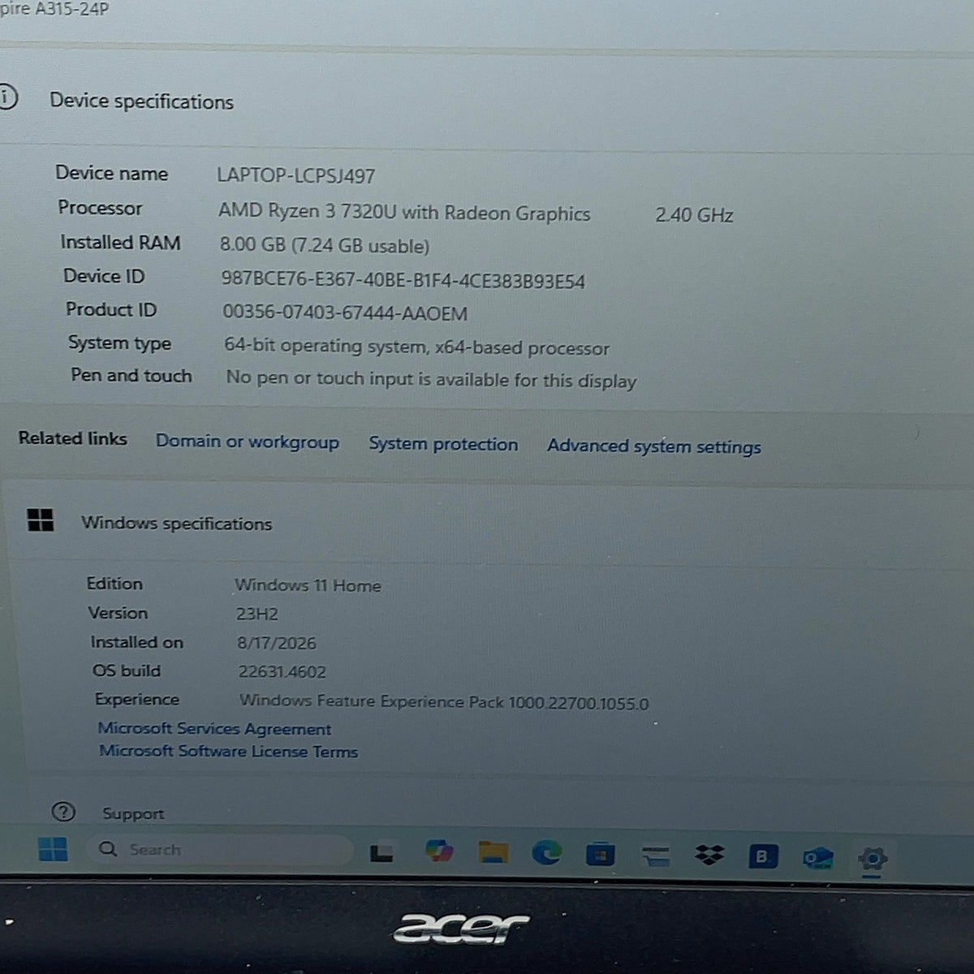
Task: Click the OS build label
Action: click(x=127, y=670)
